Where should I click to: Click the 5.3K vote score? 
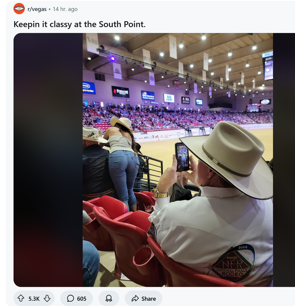(34, 299)
